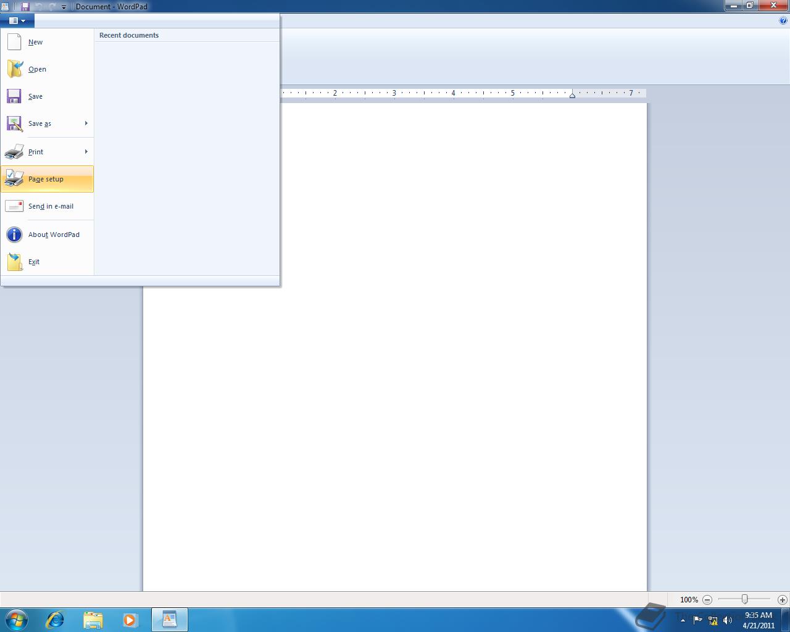Image resolution: width=790 pixels, height=632 pixels.
Task: Click the zoom slider thumb
Action: pyautogui.click(x=745, y=599)
